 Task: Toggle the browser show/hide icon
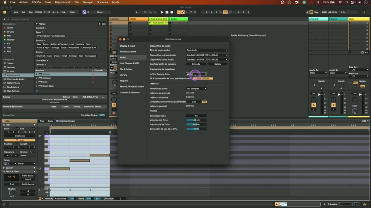[x=5, y=12]
